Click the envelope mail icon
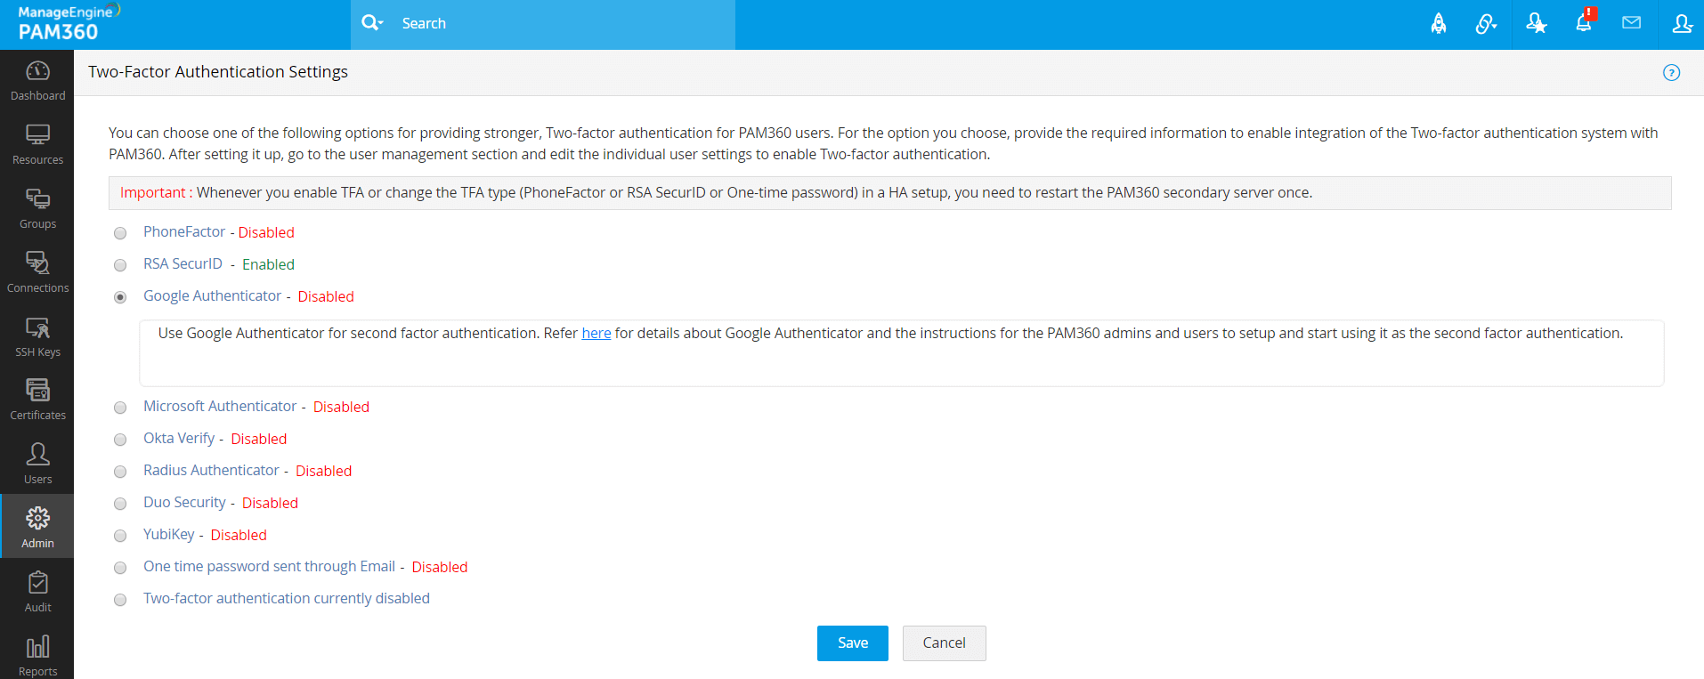1704x679 pixels. click(1631, 23)
